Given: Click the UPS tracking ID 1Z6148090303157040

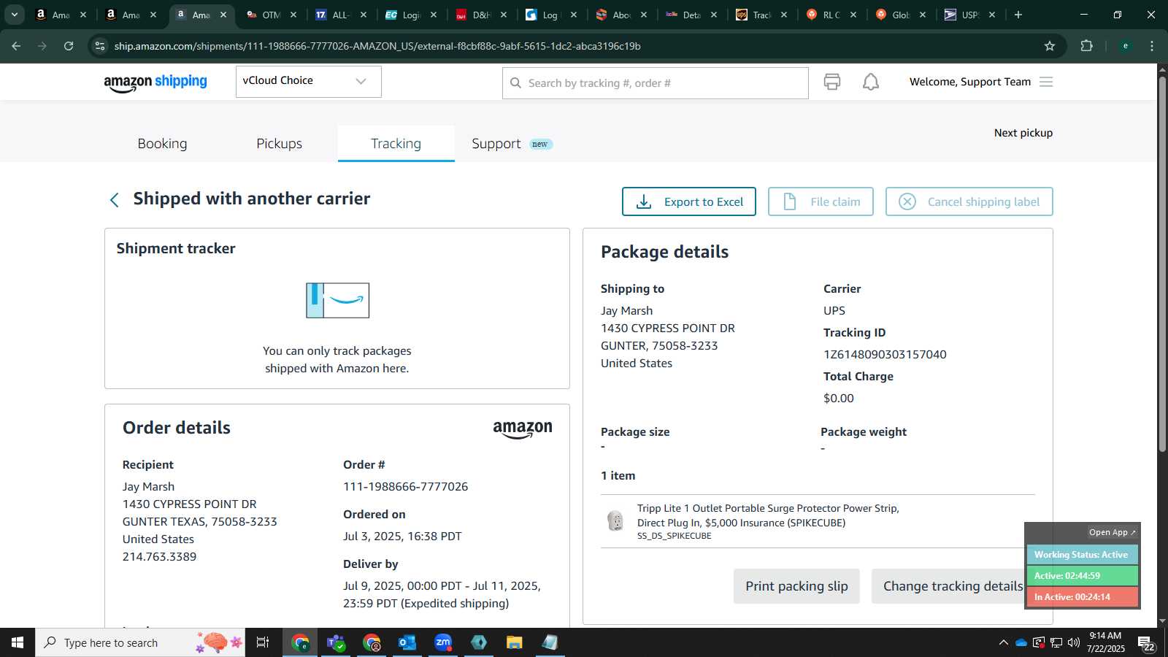Looking at the screenshot, I should click(x=885, y=355).
